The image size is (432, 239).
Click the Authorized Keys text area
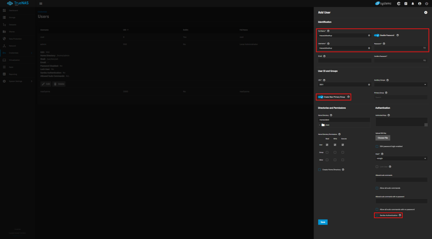(x=401, y=122)
